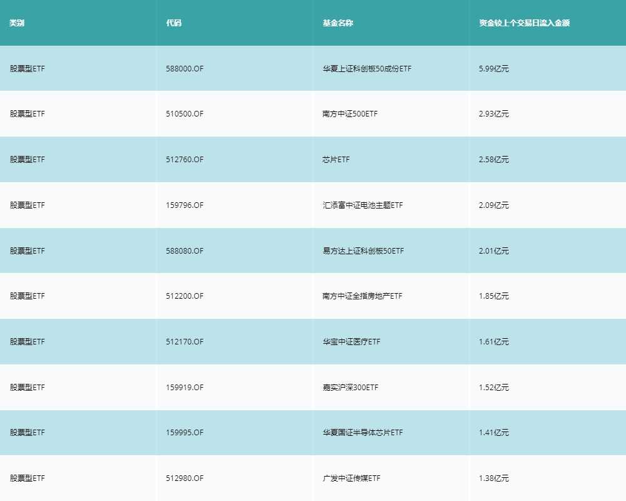Screen dimensions: 626x501
Task: Select code 510500.OF
Action: point(185,114)
